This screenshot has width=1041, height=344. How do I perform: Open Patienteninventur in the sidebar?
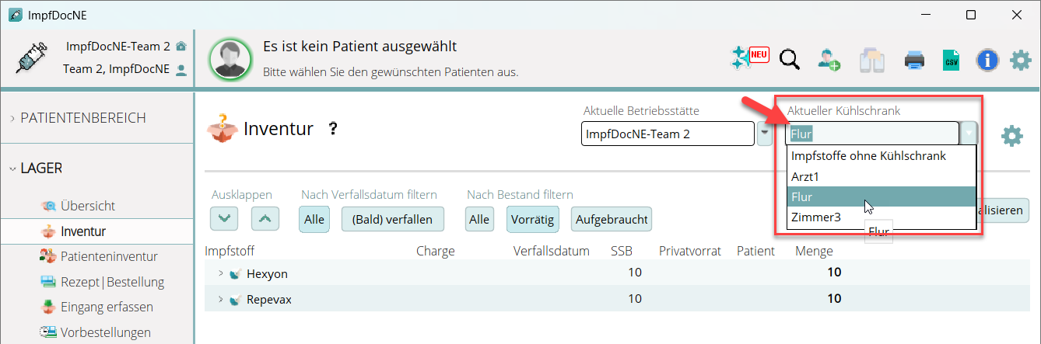(109, 256)
